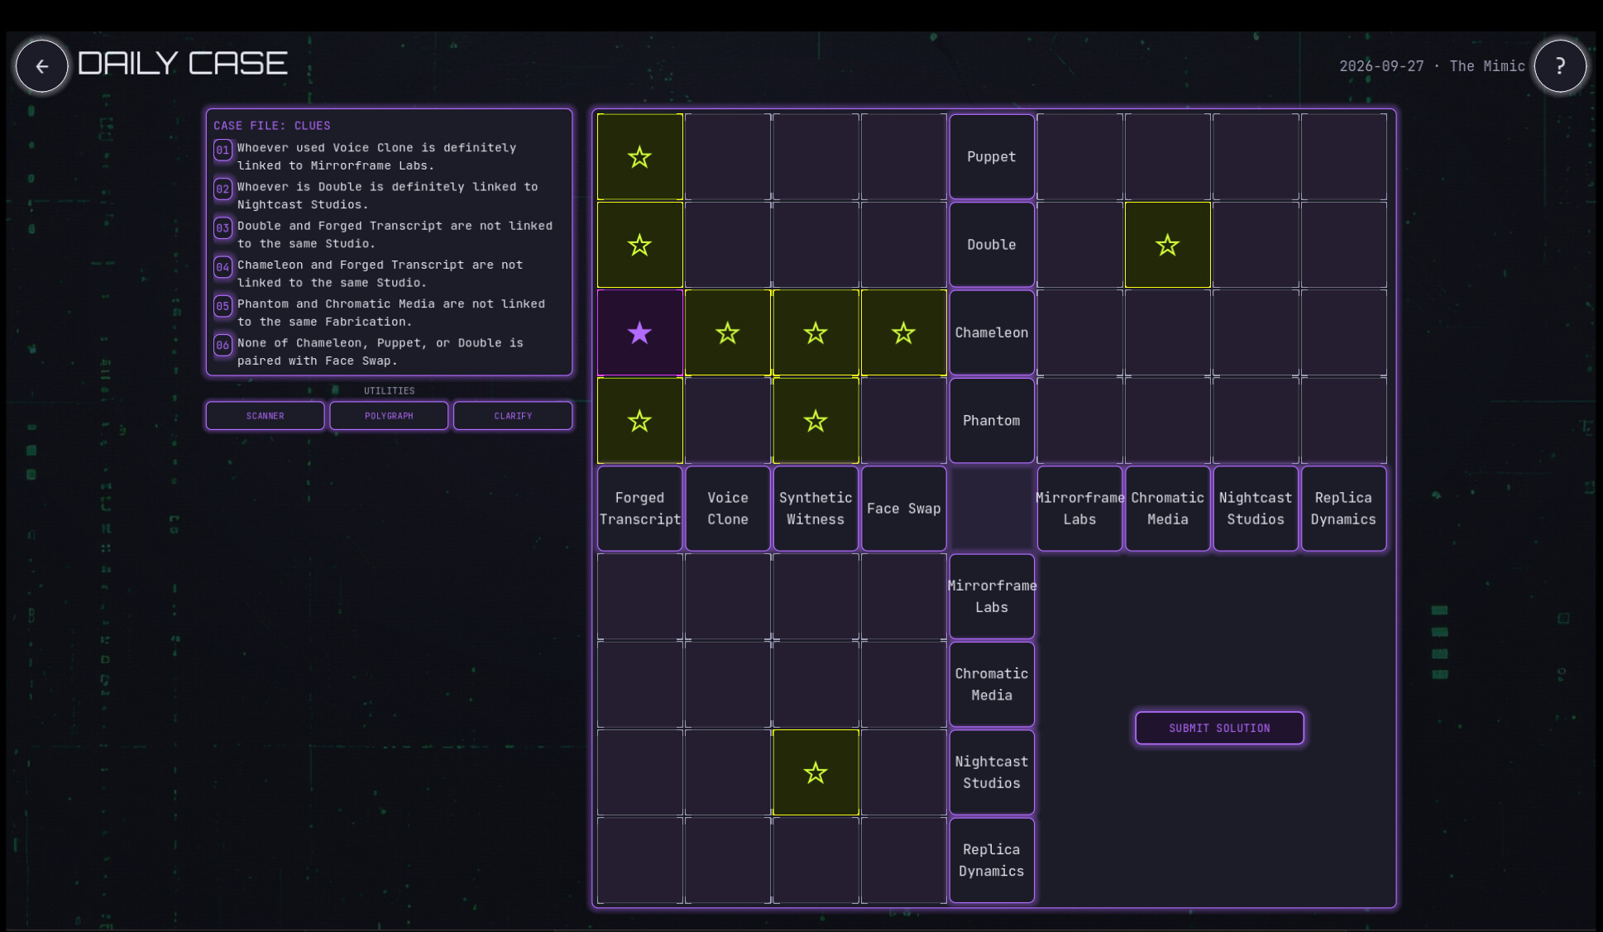The image size is (1603, 932).
Task: Click the star in Chameleon / Synthetic Witness cell
Action: pyautogui.click(x=816, y=333)
